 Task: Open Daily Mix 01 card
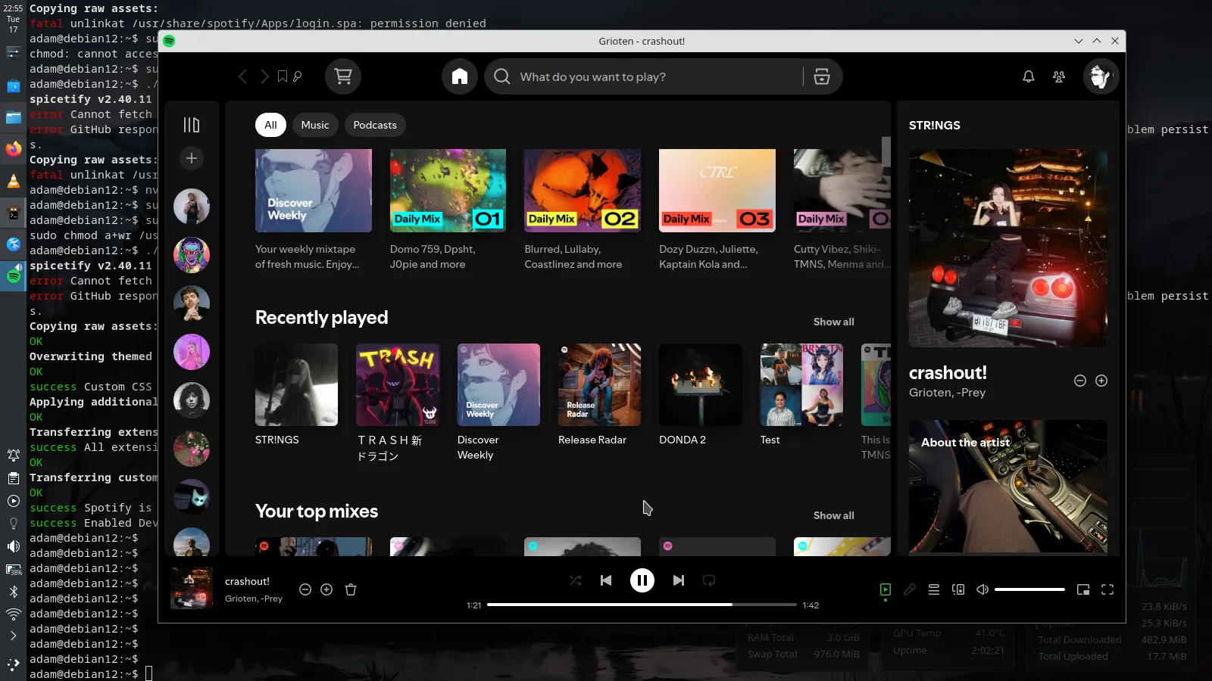[x=448, y=211]
